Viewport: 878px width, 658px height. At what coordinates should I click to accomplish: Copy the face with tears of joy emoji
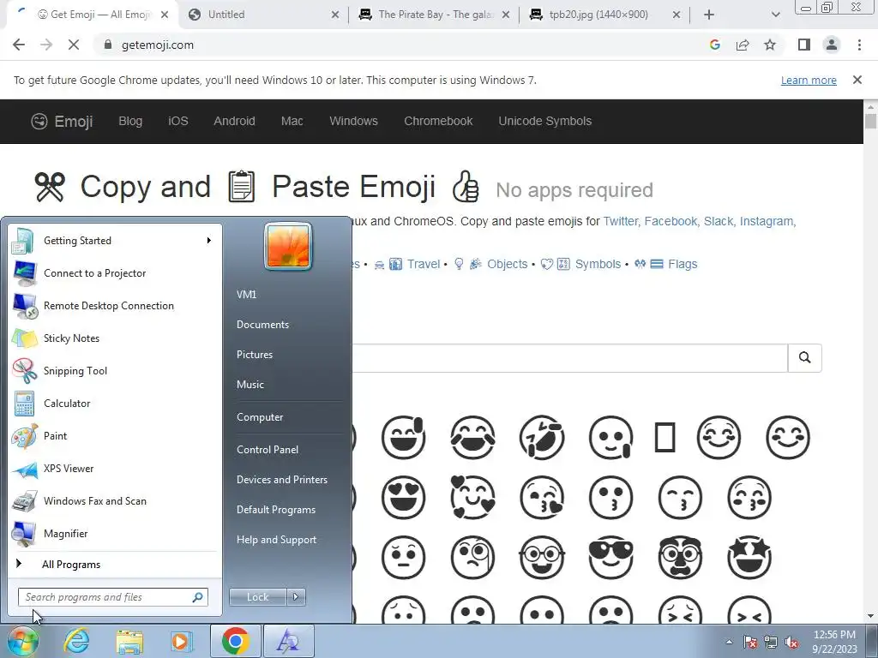click(x=472, y=437)
